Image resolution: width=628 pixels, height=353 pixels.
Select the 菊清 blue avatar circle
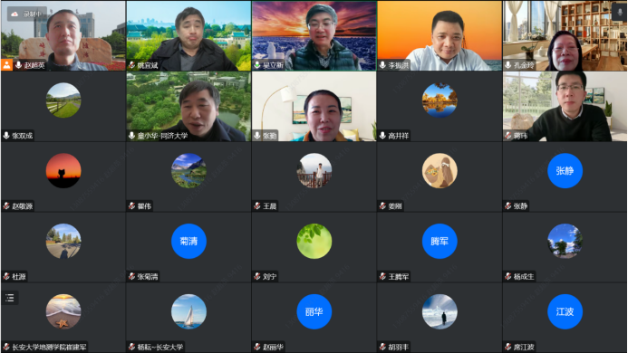[x=188, y=241]
